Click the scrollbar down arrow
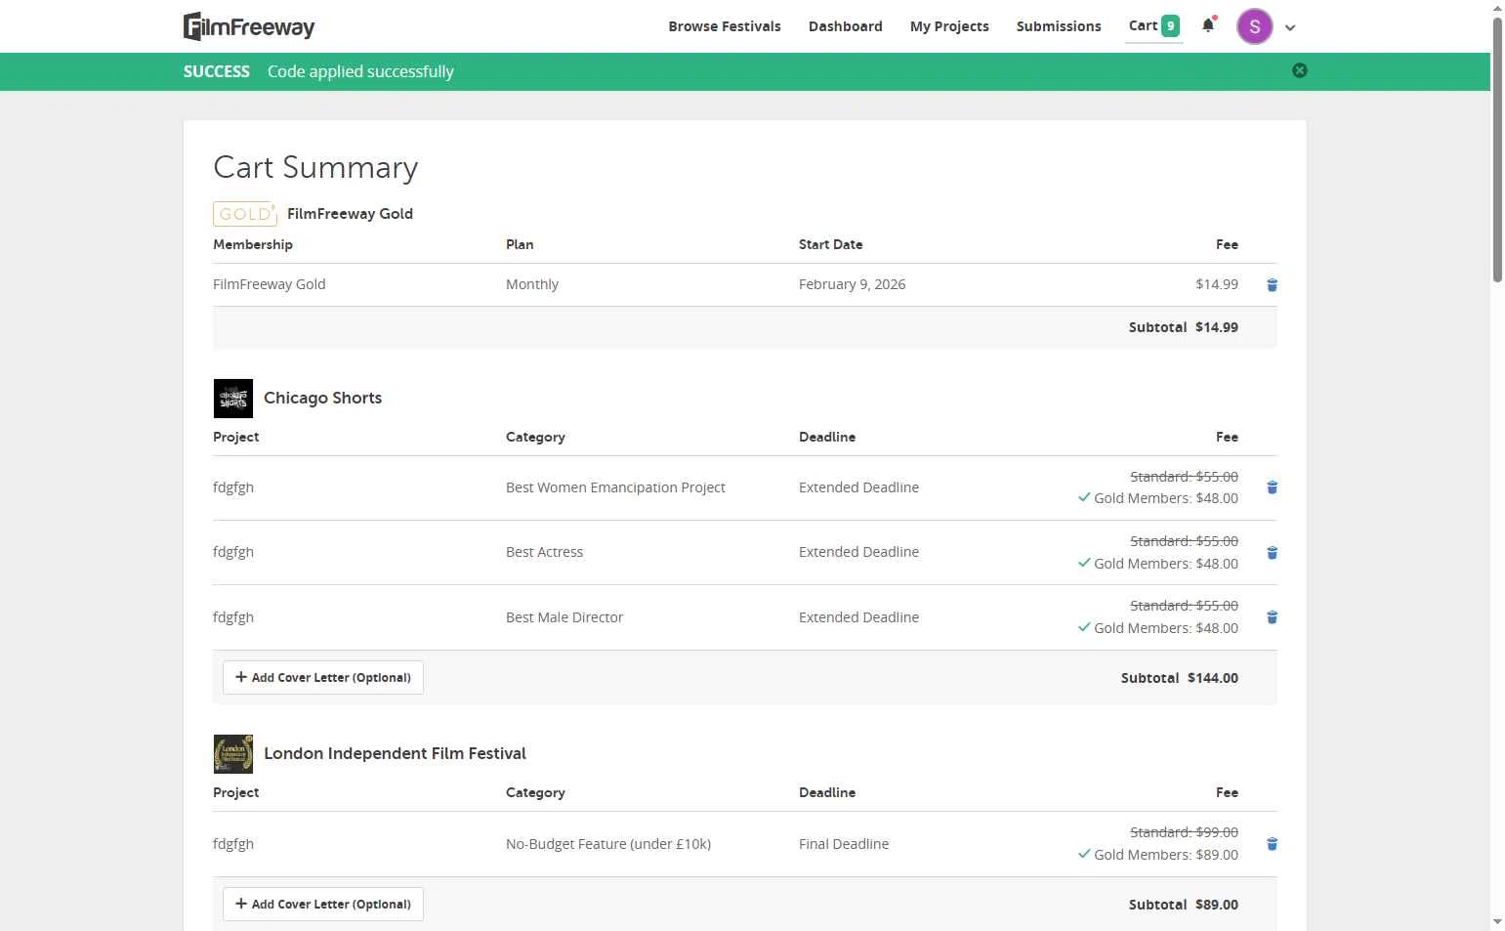The image size is (1505, 931). click(x=1497, y=921)
